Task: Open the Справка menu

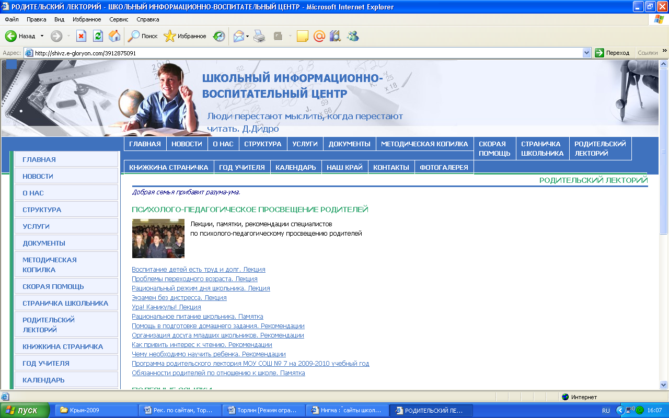Action: 147,19
